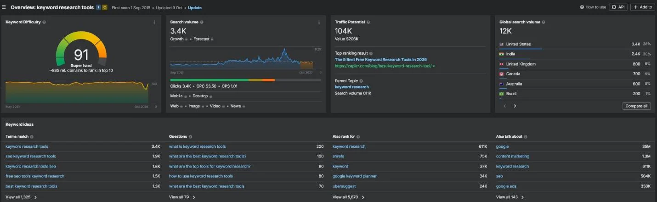
Task: Go to next page of countries
Action: coord(515,106)
